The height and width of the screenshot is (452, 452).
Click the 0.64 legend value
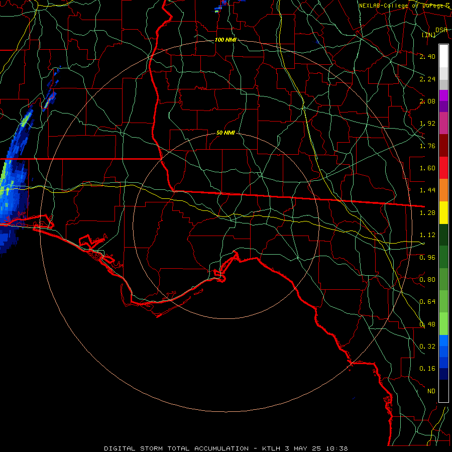(427, 302)
